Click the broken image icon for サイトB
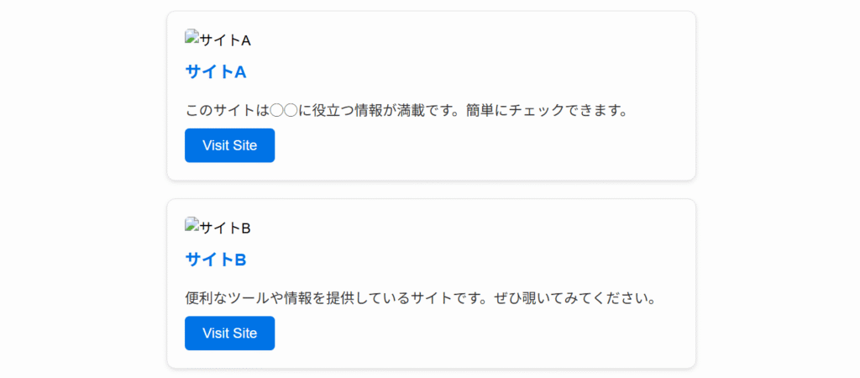 pos(192,225)
